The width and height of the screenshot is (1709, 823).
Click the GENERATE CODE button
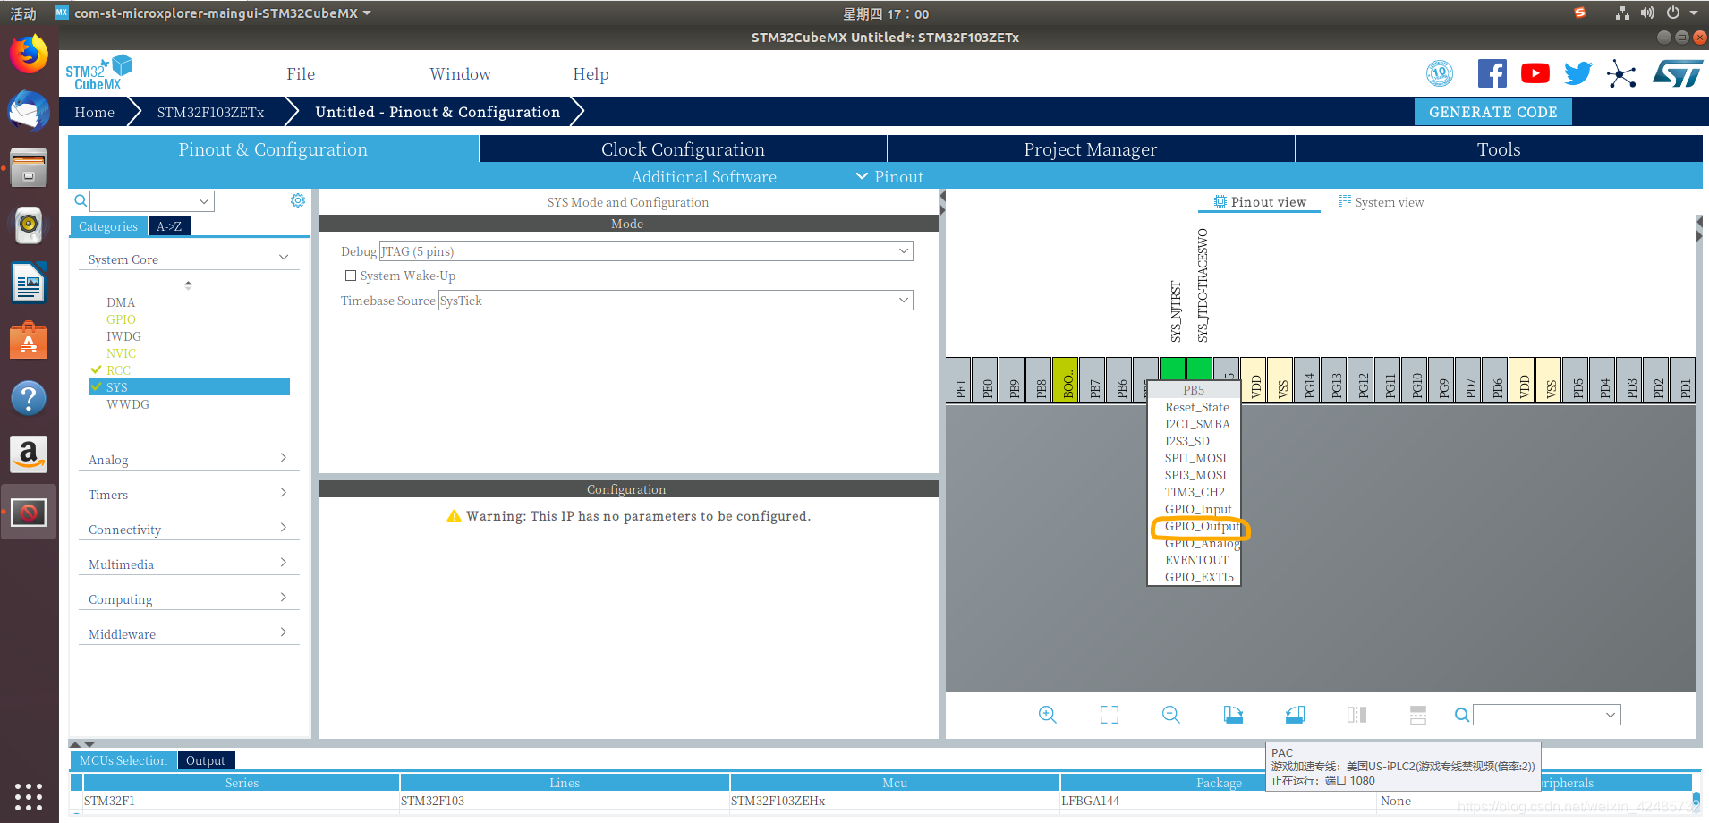tap(1492, 112)
